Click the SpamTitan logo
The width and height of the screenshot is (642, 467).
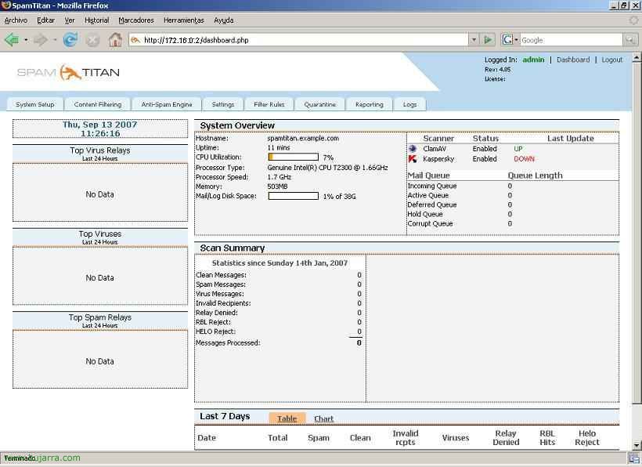click(68, 73)
